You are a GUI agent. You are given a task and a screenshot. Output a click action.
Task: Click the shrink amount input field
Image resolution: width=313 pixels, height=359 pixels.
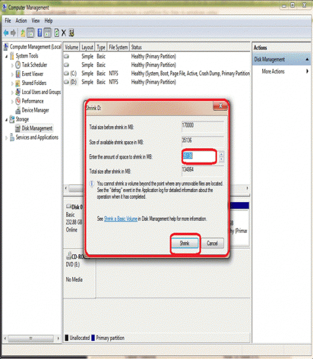click(200, 156)
